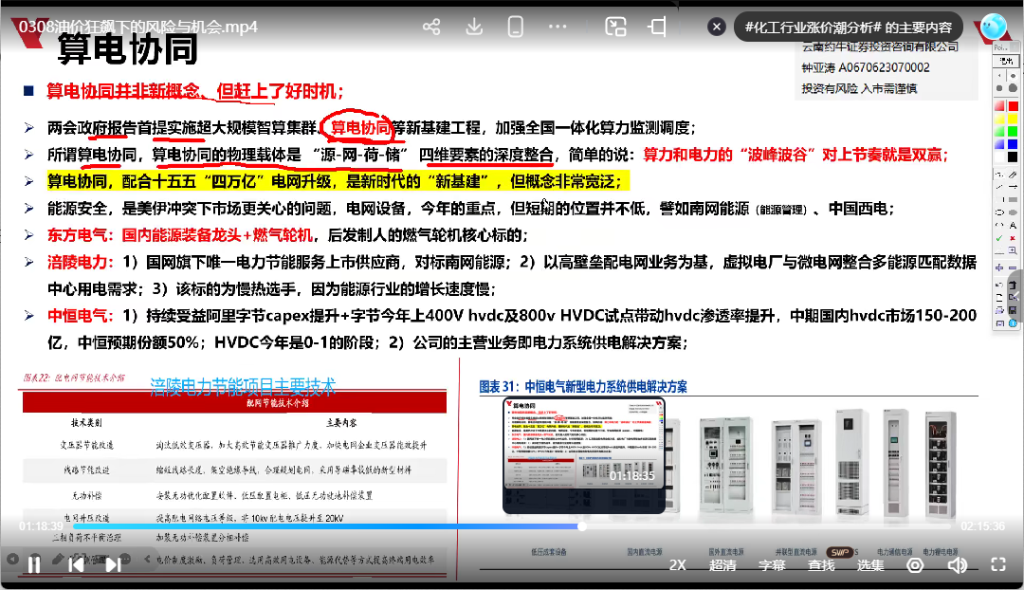
Task: Close the 化工行业涨价潮分析 summary bubble
Action: [x=717, y=27]
